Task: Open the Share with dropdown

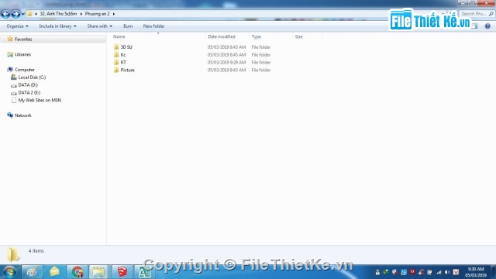Action: tap(100, 26)
